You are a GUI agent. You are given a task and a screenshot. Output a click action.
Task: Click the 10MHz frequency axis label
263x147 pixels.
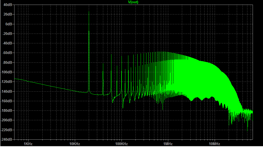(214, 144)
